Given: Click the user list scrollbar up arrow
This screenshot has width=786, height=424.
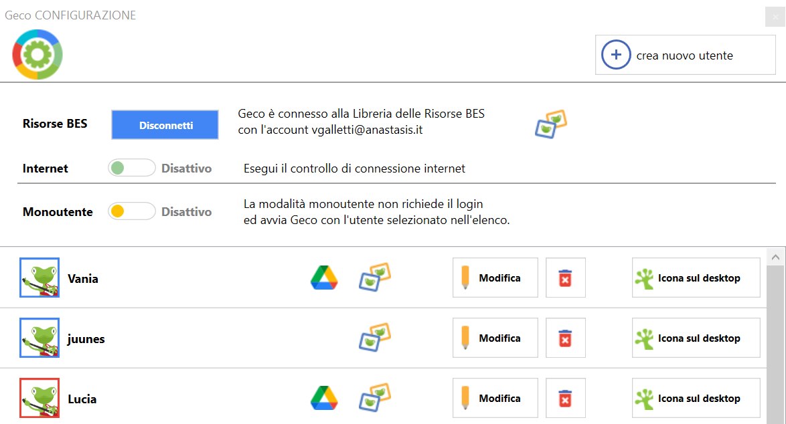Looking at the screenshot, I should [776, 257].
